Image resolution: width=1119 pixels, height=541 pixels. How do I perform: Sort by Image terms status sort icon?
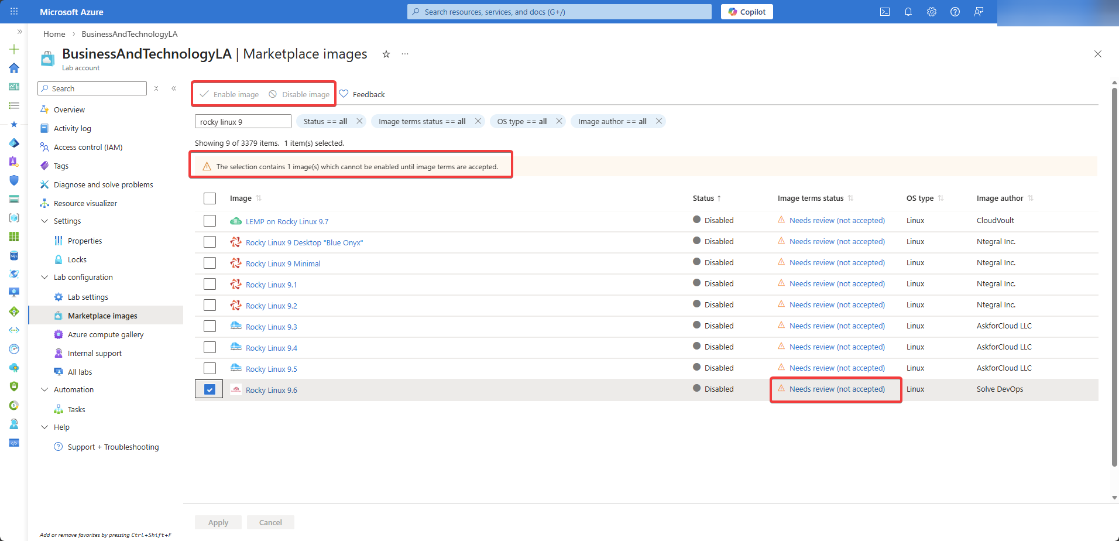851,198
